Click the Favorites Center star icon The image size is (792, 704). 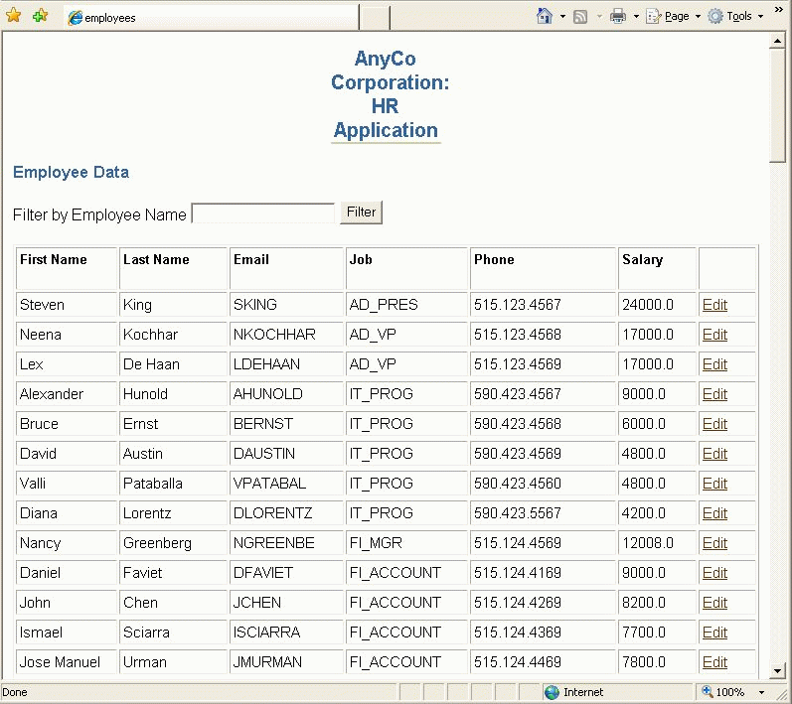pyautogui.click(x=13, y=16)
